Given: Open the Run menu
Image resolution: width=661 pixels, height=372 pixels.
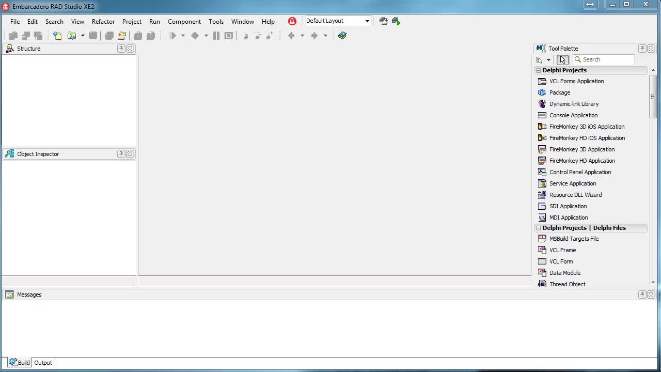Looking at the screenshot, I should (154, 22).
